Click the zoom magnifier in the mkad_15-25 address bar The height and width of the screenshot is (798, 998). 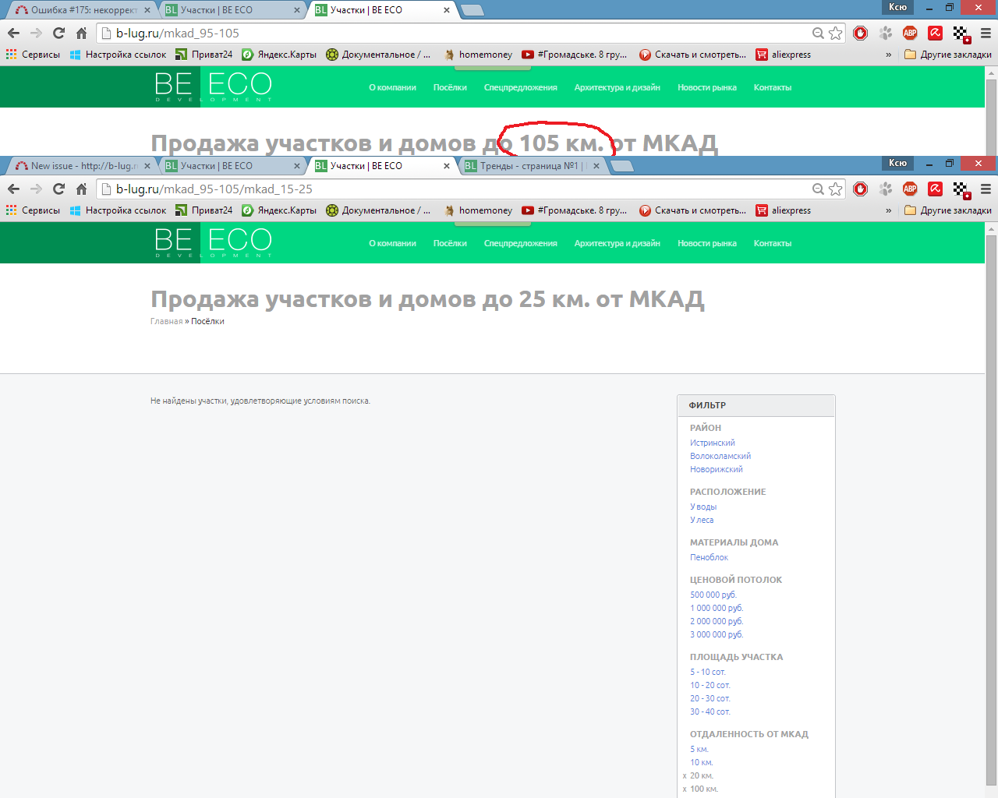[818, 189]
